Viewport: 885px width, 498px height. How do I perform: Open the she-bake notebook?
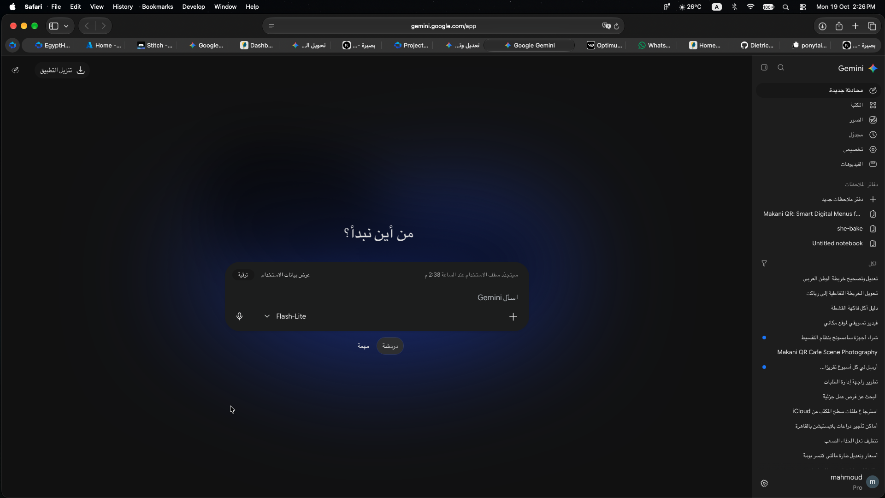coord(818,229)
